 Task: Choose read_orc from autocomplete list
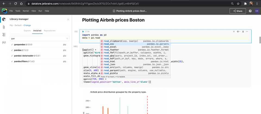click(135, 67)
